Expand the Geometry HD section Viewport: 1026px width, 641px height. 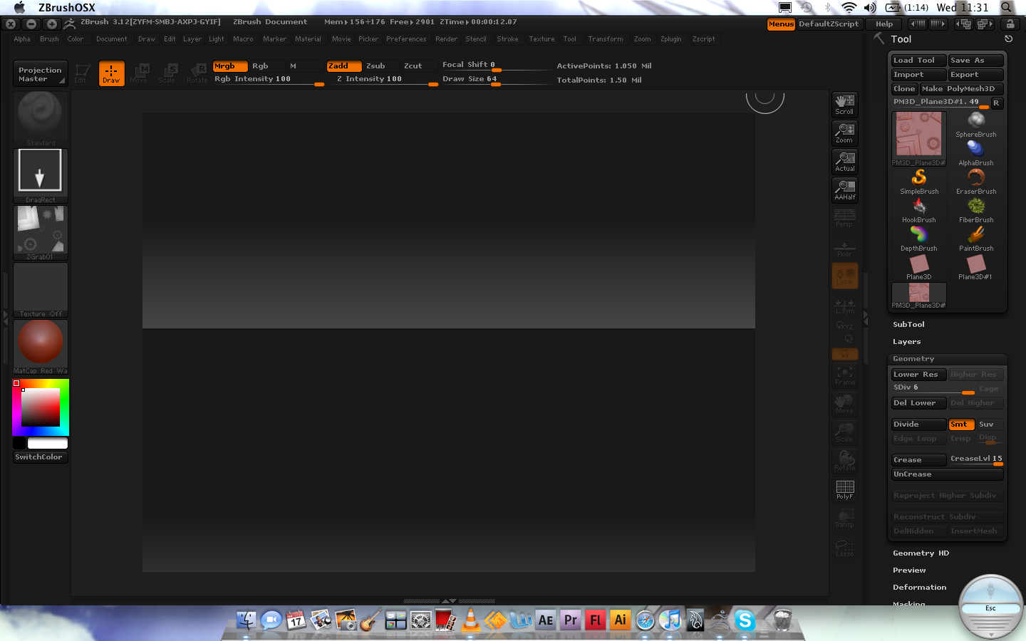[921, 553]
